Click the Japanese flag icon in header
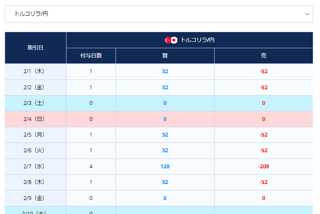This screenshot has height=214, width=320. click(174, 40)
